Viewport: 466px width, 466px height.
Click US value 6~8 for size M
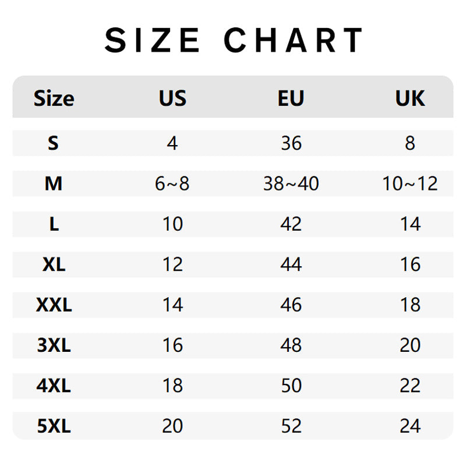pos(172,184)
